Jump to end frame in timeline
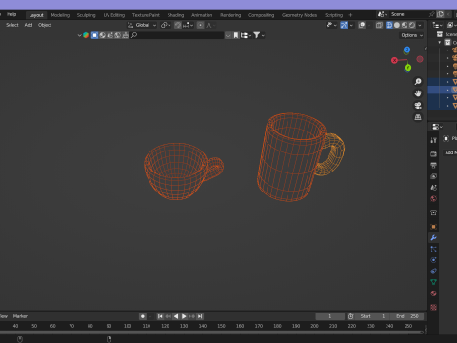Image resolution: width=457 pixels, height=343 pixels. 200,316
